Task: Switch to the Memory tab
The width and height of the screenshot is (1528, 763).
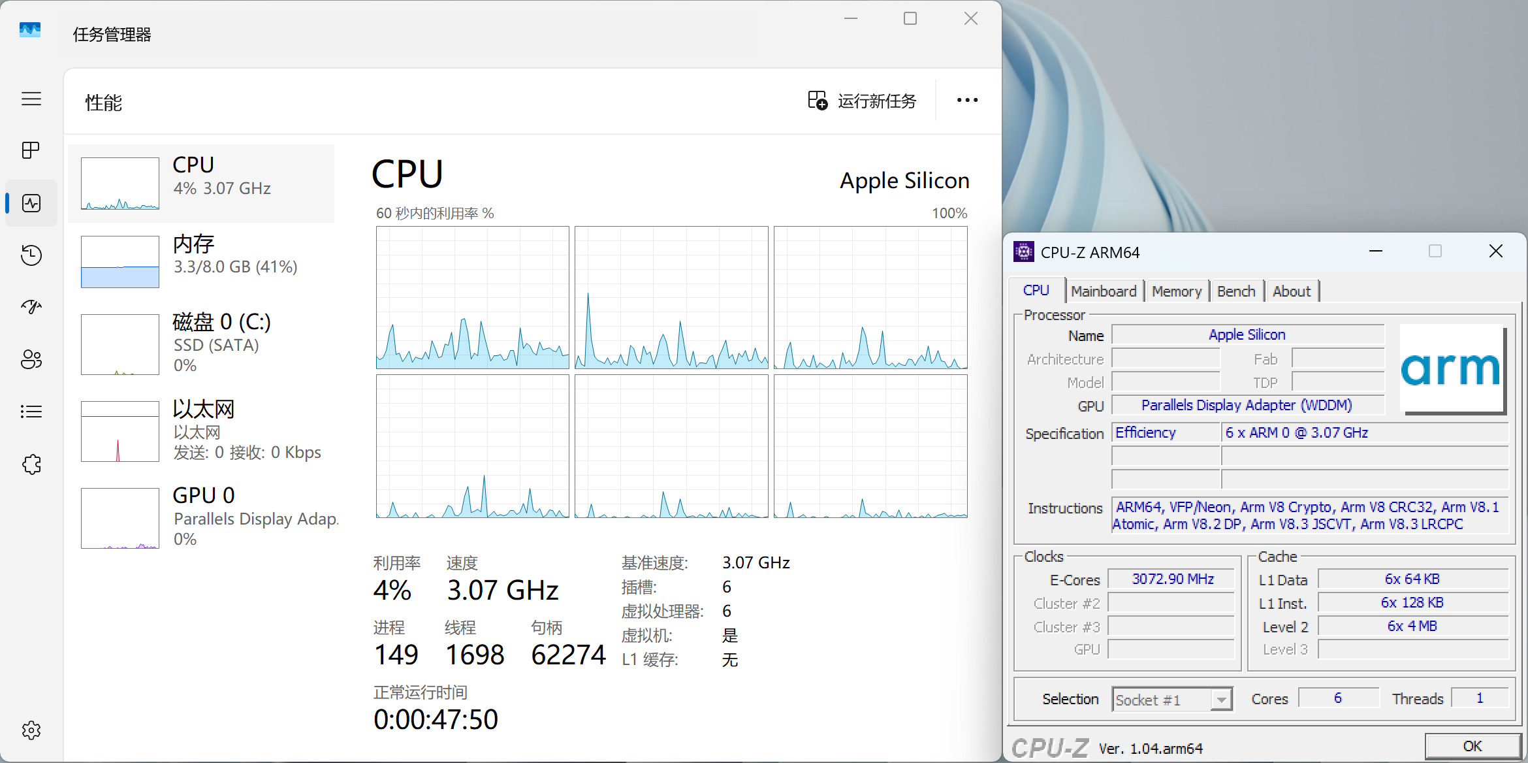Action: point(1176,291)
